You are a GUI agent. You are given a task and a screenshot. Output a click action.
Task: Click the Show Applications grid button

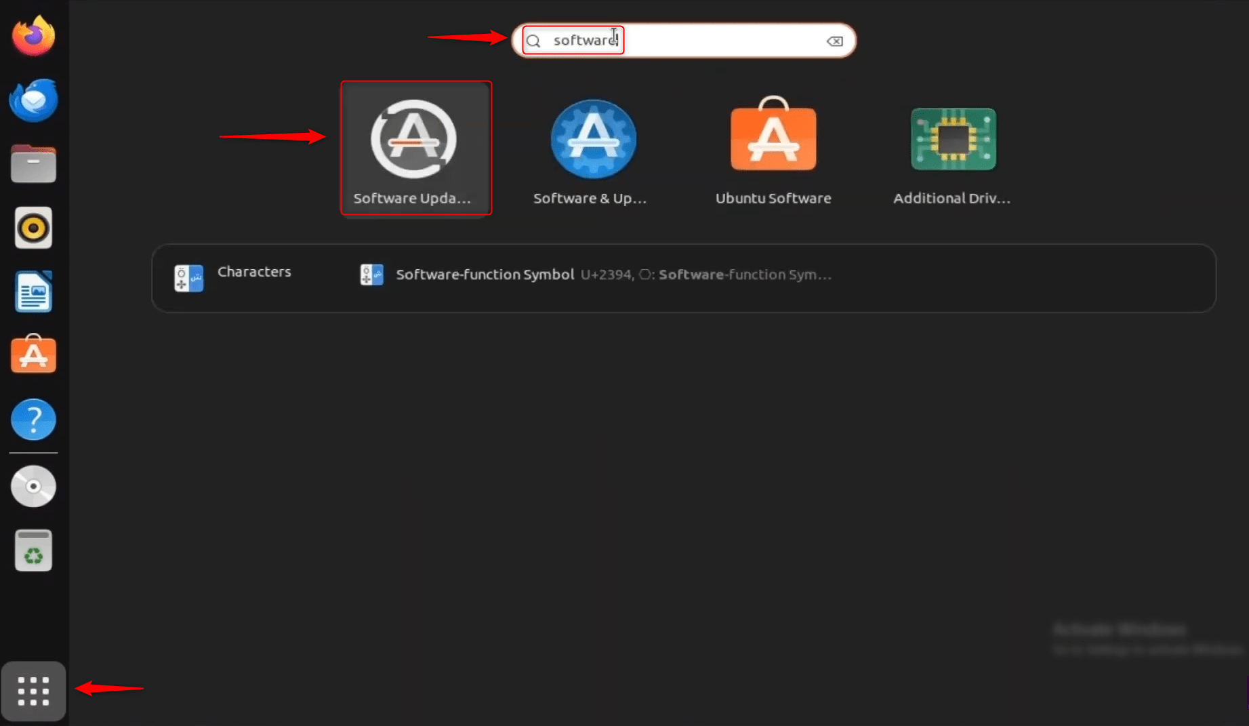(33, 691)
